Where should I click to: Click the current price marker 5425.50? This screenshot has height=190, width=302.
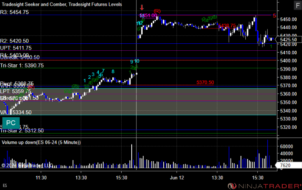pos(288,39)
